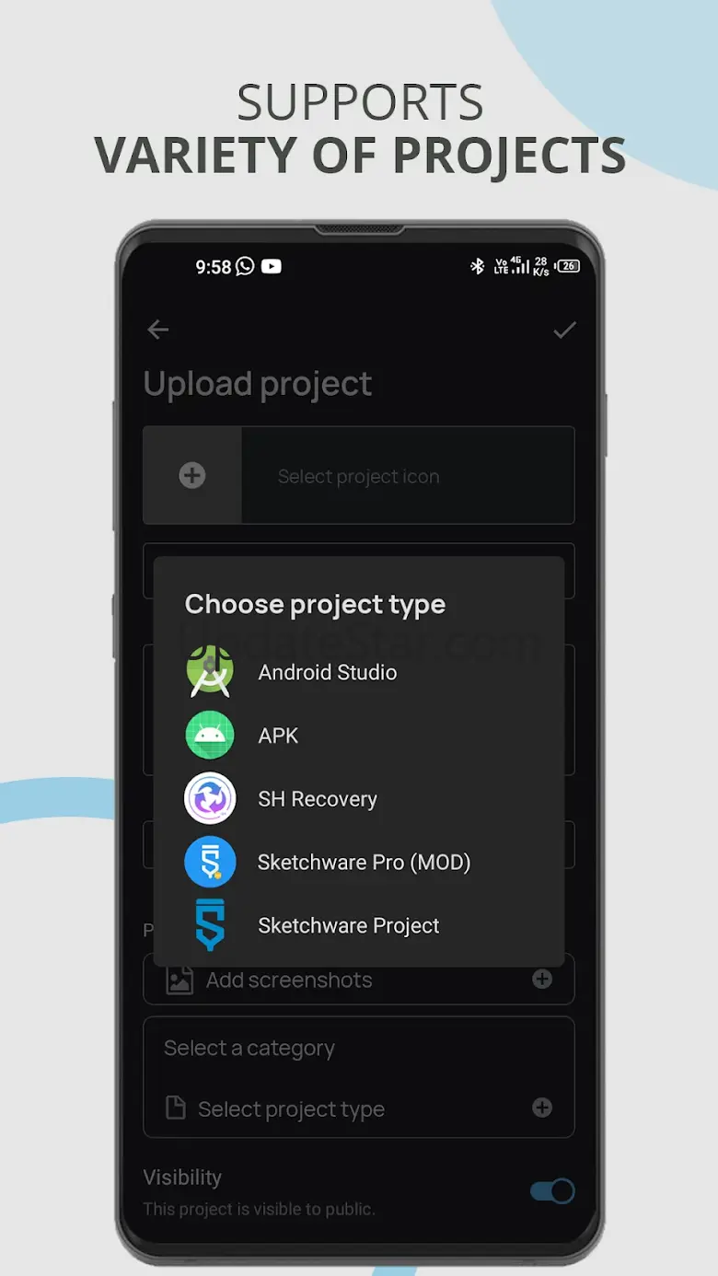Tap the Add screenshots image icon
The image size is (718, 1276).
(179, 980)
